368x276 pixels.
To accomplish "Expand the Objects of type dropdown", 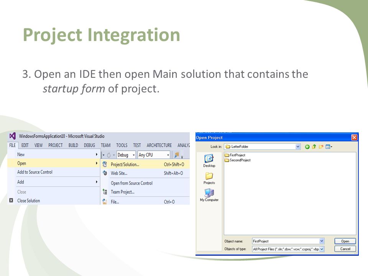I will pos(322,249).
